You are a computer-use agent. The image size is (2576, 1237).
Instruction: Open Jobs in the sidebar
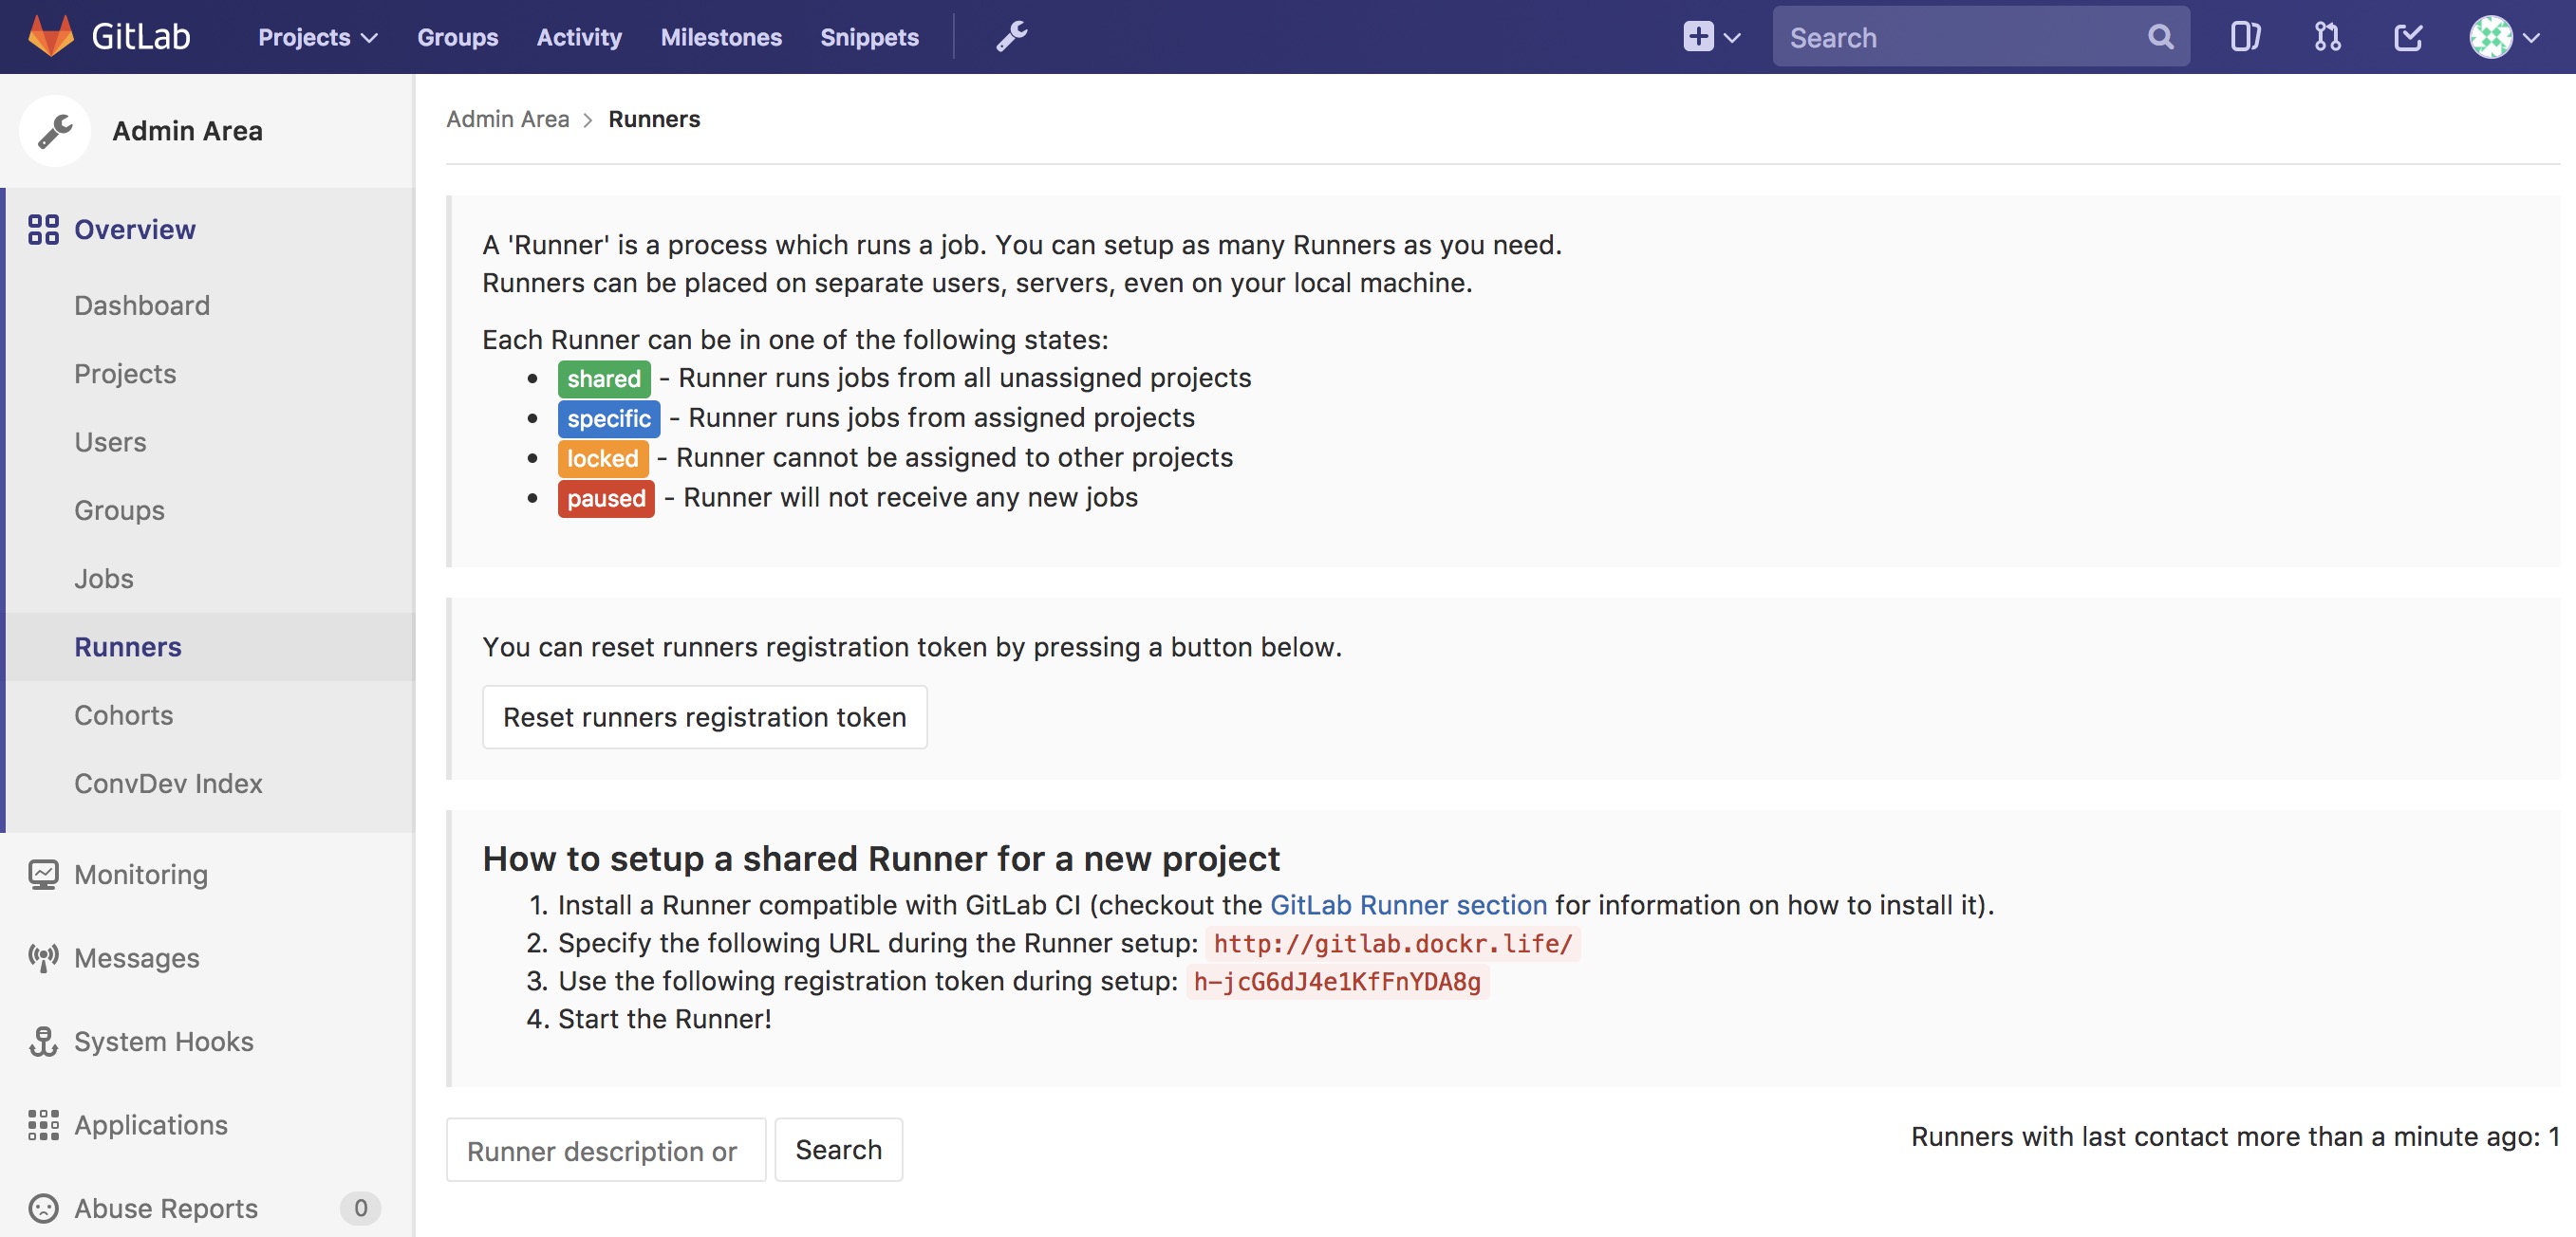coord(104,579)
